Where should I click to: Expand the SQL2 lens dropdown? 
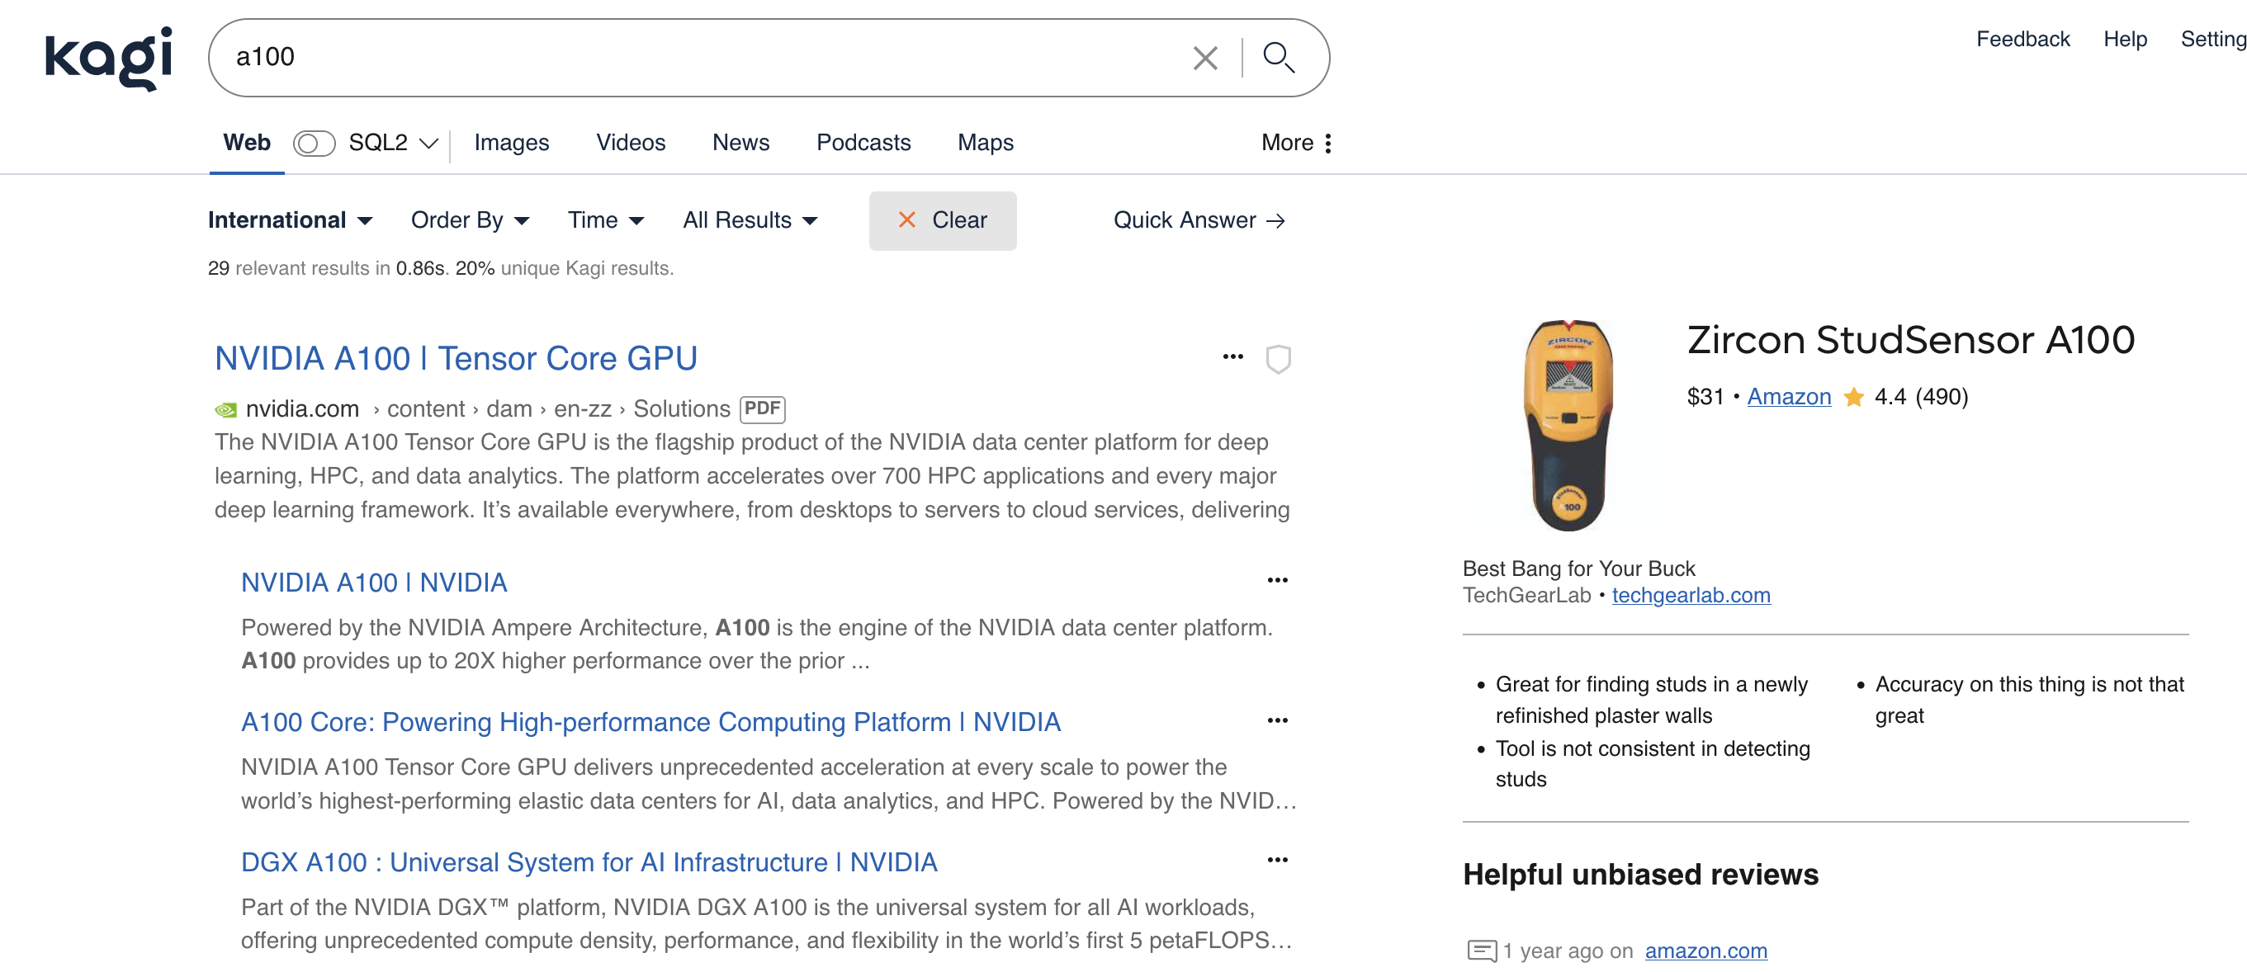click(x=428, y=143)
